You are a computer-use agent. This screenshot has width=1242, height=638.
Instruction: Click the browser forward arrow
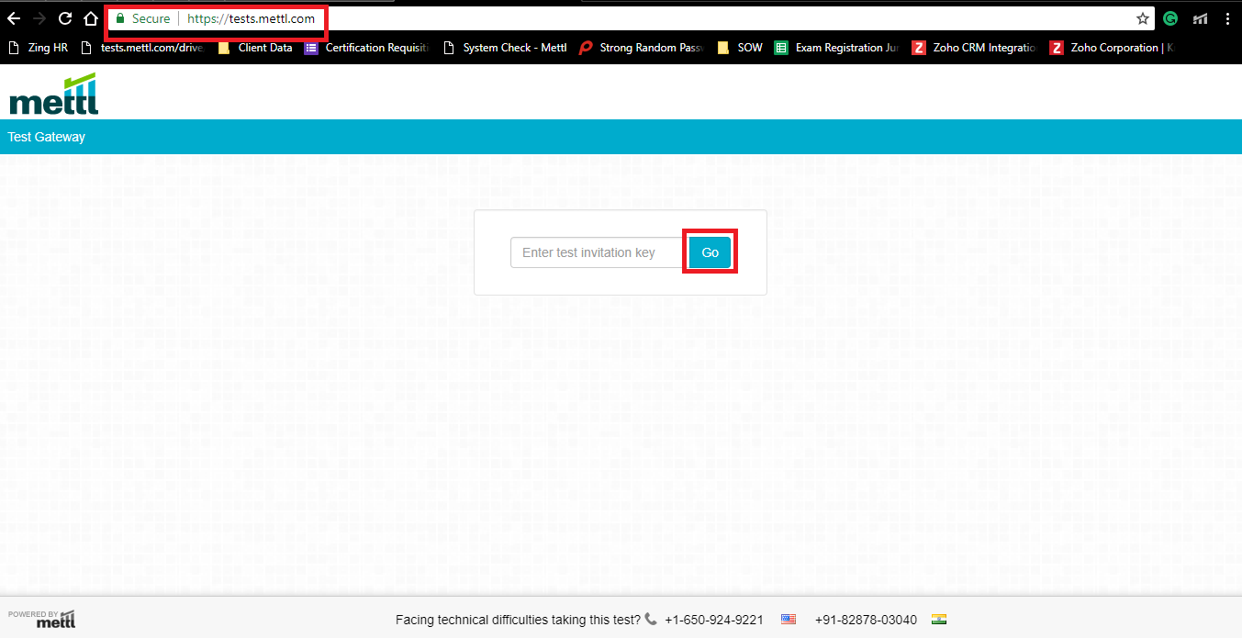pos(39,18)
